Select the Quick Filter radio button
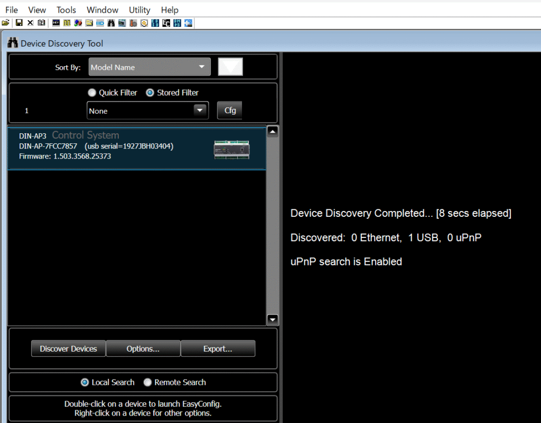This screenshot has height=423, width=541. click(92, 93)
